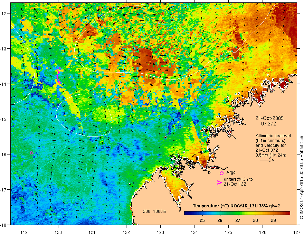Click the 119 longitude axis label

[x=24, y=232]
